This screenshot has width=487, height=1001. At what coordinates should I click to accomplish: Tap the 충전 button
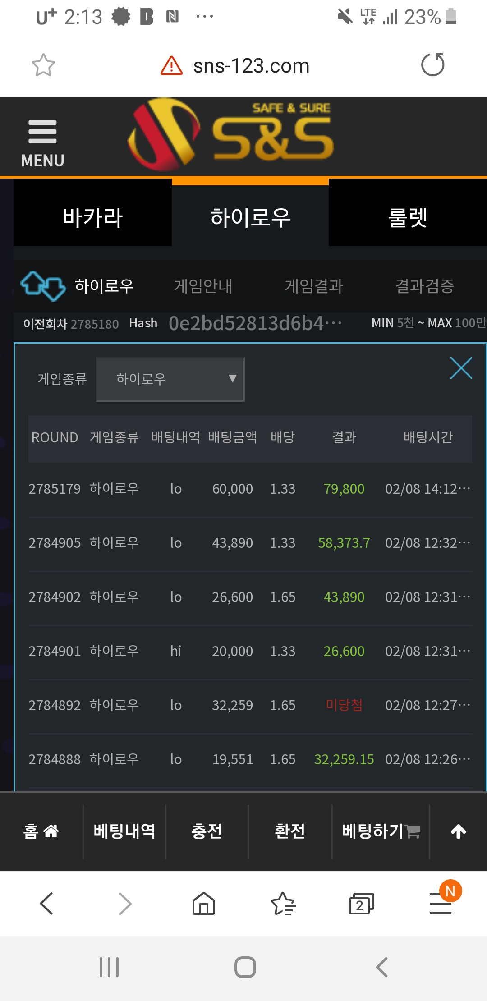click(x=207, y=831)
